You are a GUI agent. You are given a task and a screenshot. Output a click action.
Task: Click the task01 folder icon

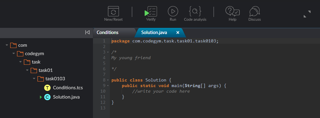(34, 70)
